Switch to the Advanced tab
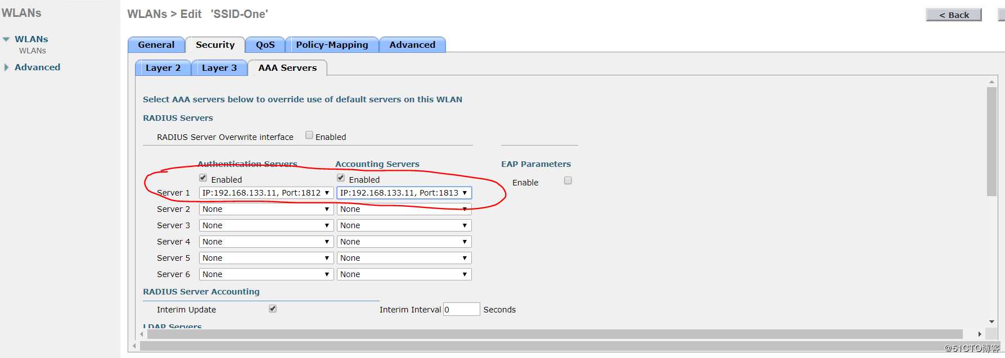1005x358 pixels. click(x=412, y=45)
